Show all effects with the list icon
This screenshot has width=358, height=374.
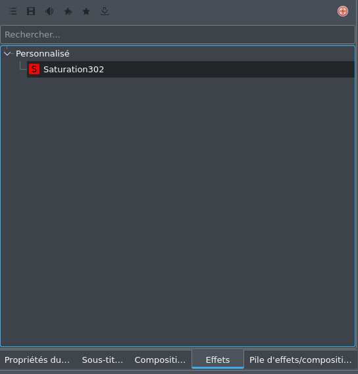13,11
